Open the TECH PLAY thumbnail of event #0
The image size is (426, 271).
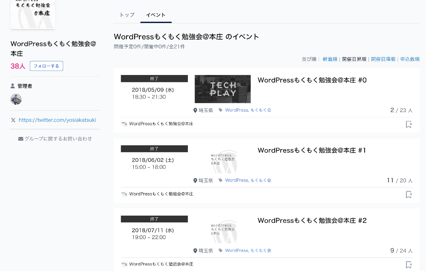222,89
